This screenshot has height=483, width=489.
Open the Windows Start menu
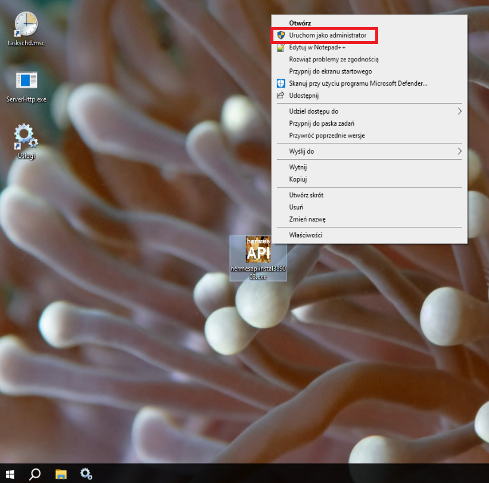point(11,474)
